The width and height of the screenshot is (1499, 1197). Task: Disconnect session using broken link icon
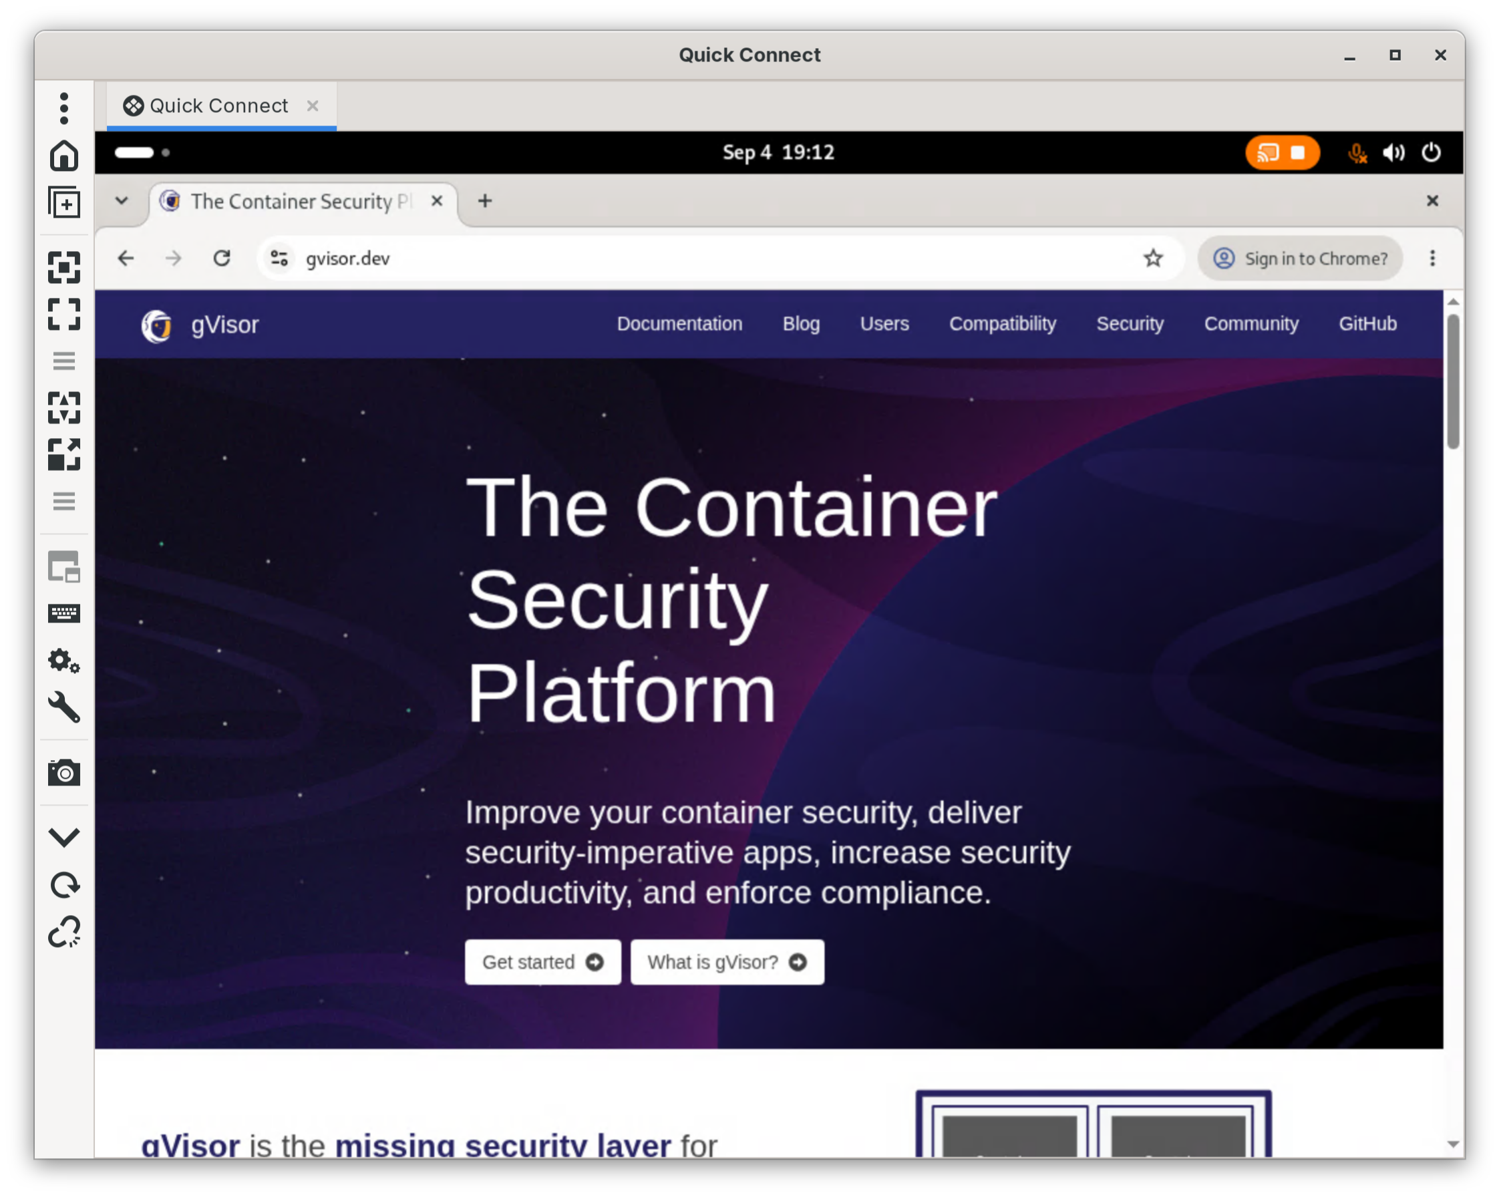point(64,931)
